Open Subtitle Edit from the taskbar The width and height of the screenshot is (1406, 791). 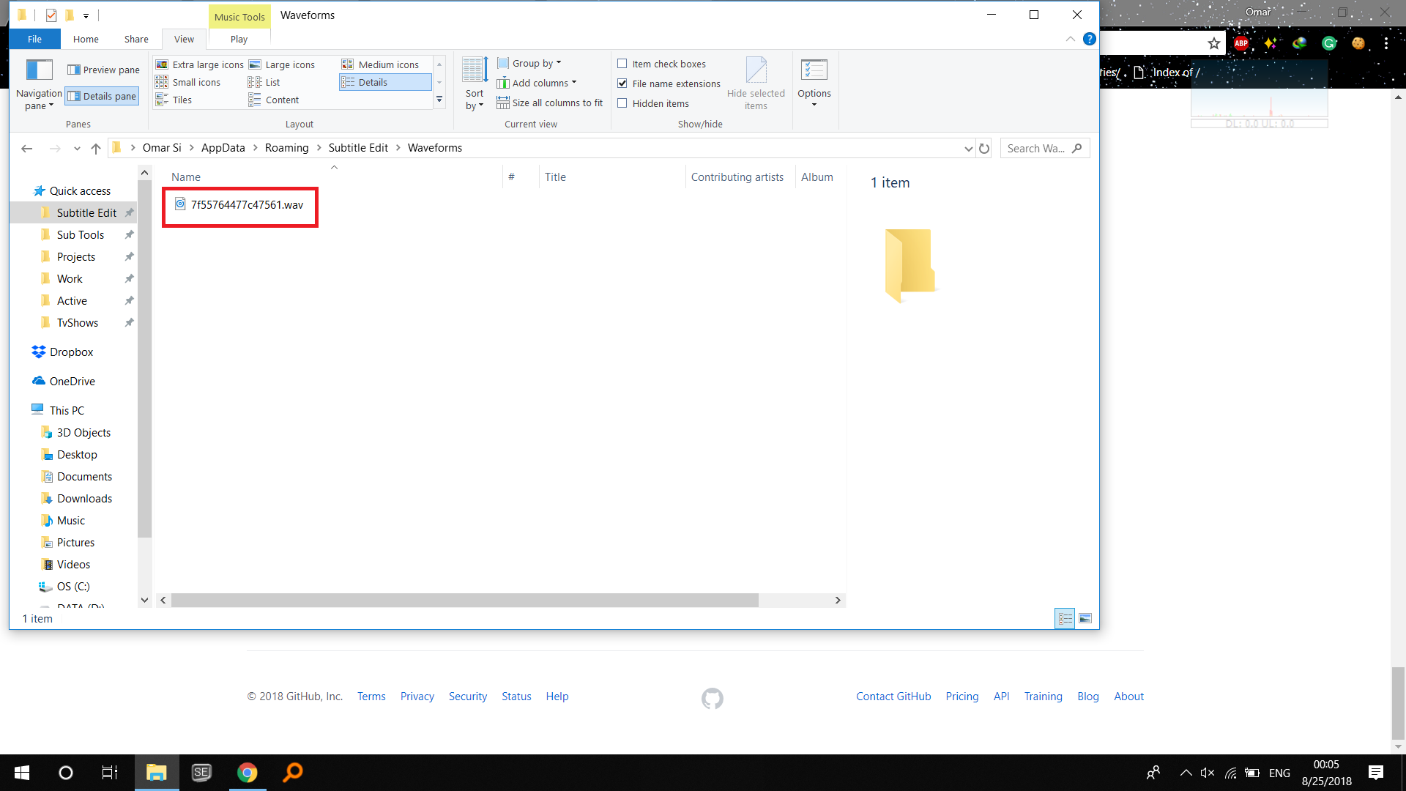point(201,773)
